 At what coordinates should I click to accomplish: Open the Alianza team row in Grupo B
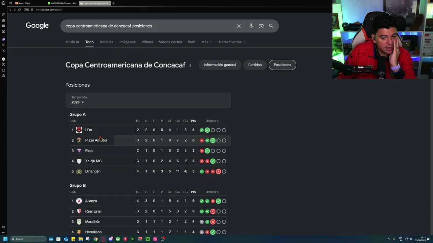tap(148, 201)
